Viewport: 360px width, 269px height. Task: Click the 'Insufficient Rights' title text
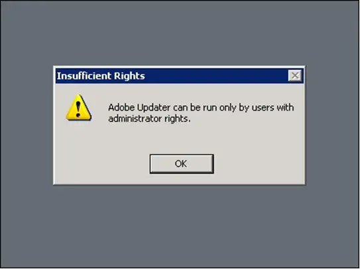[x=101, y=76]
